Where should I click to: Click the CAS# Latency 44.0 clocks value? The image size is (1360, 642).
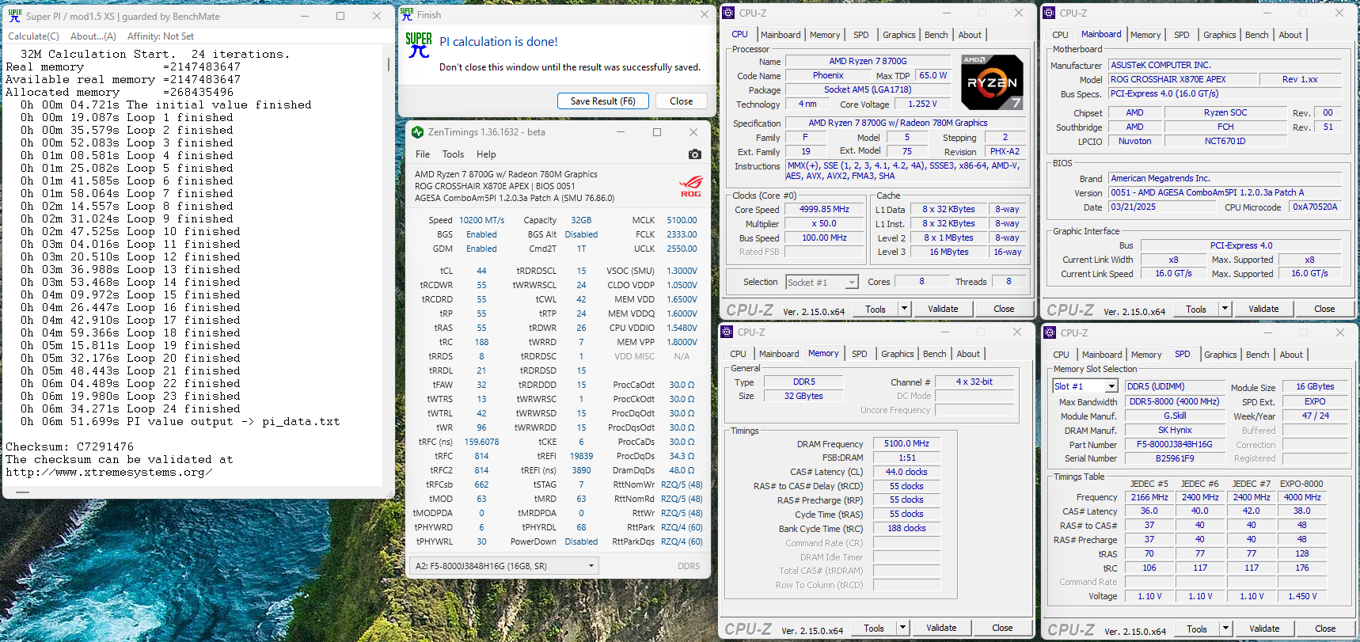tap(906, 472)
